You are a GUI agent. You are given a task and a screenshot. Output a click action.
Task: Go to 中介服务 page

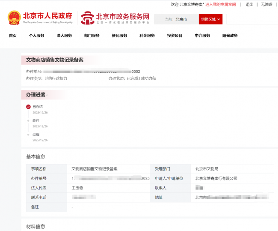pyautogui.click(x=202, y=36)
